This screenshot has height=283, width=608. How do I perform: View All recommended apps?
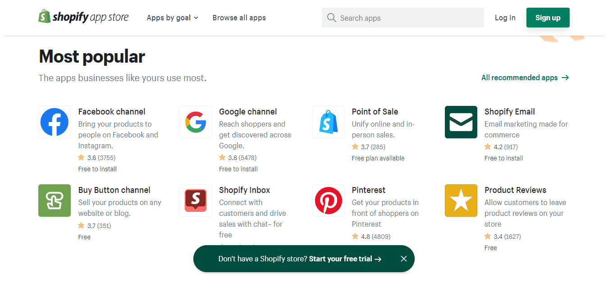(526, 78)
